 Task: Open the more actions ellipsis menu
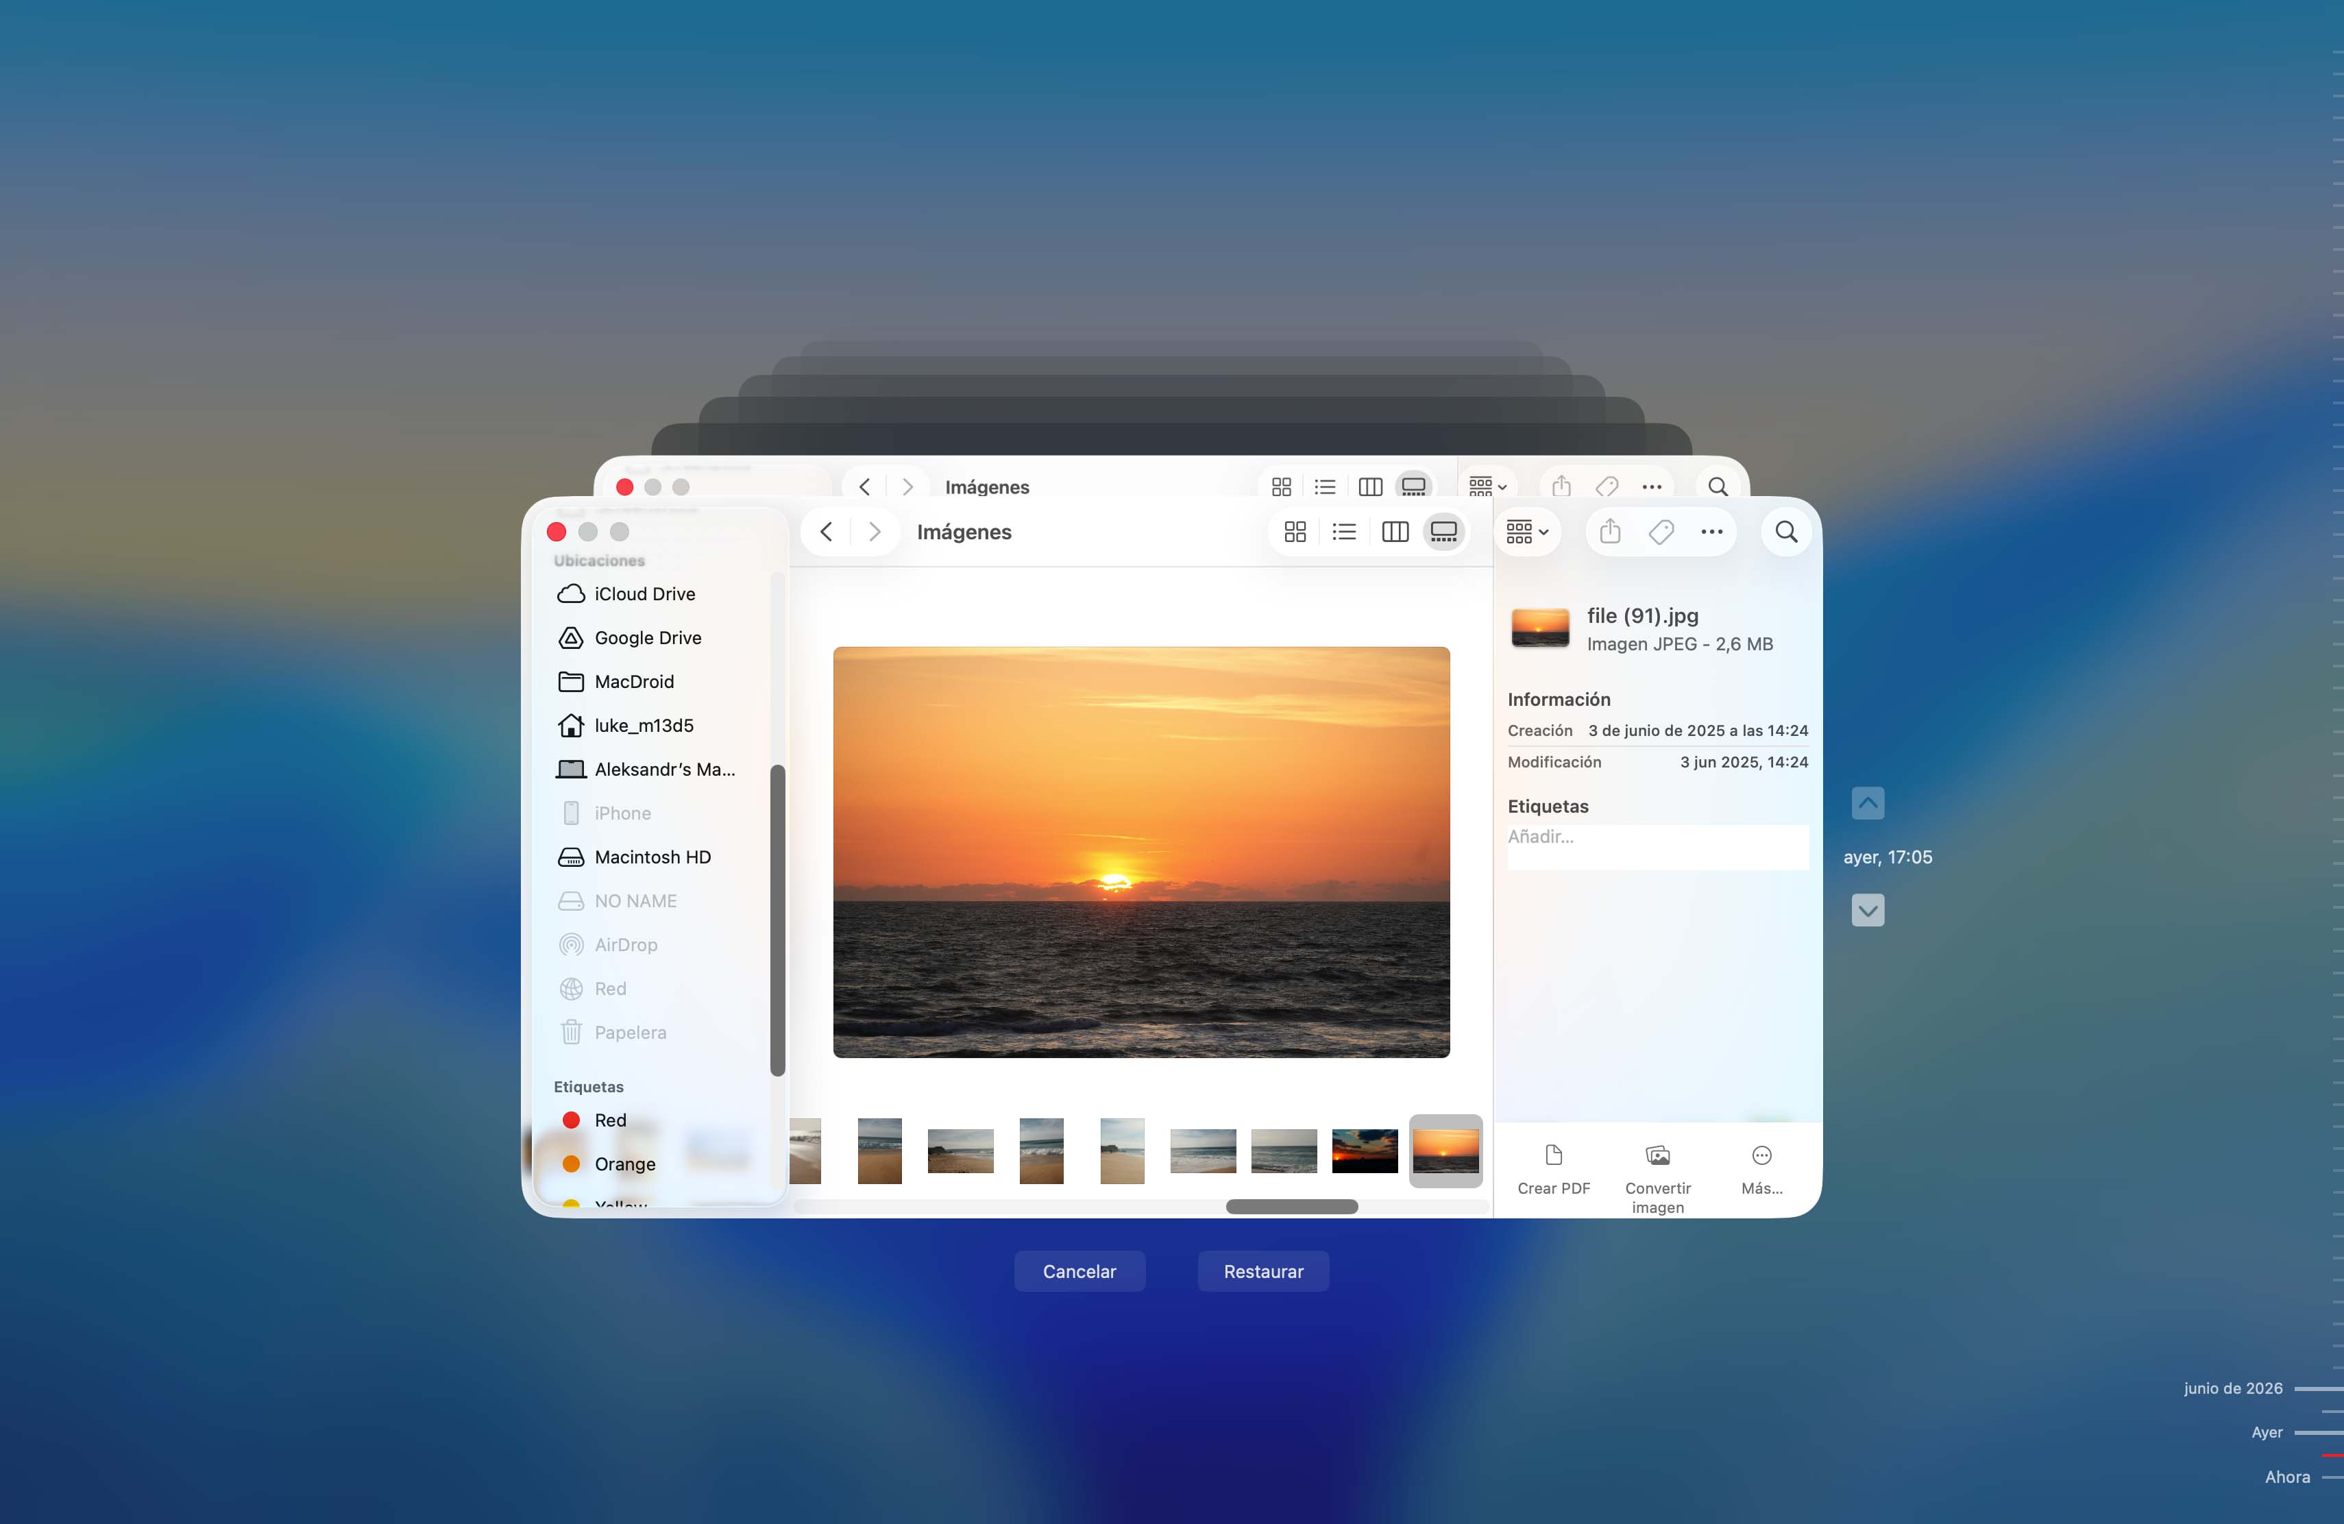point(1711,532)
